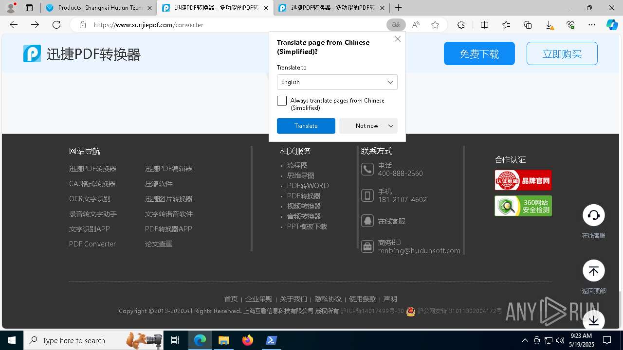
Task: Click the 360网站安全检测 badge
Action: coord(523,206)
